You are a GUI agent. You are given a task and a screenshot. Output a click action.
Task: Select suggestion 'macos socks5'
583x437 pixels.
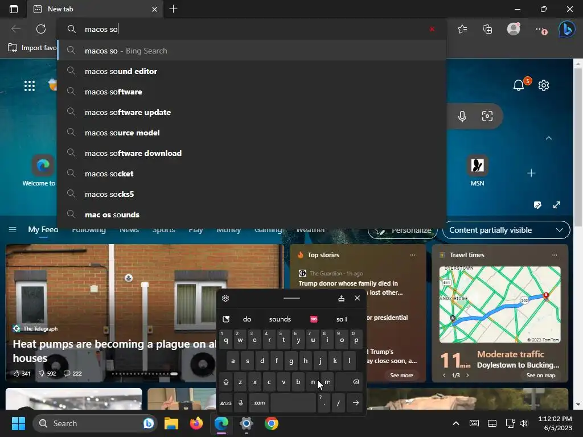(x=252, y=193)
